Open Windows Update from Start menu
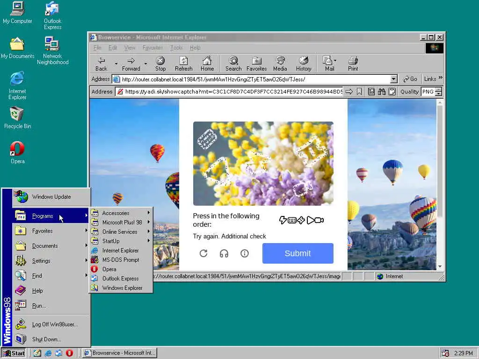The height and width of the screenshot is (359, 479). pyautogui.click(x=51, y=197)
